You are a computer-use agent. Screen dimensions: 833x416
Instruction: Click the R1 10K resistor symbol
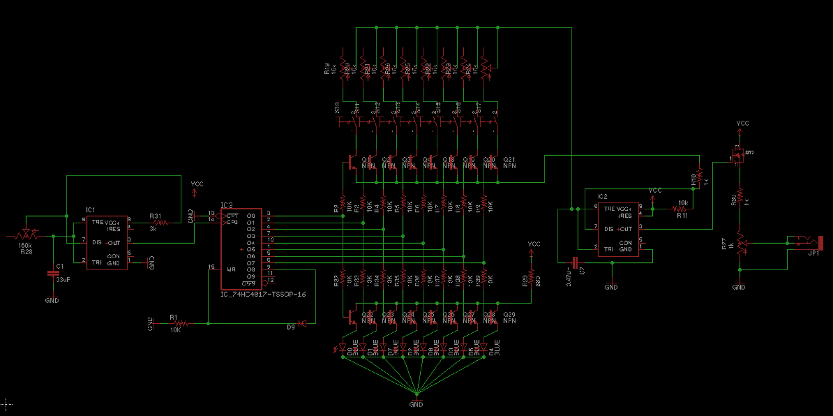180,323
